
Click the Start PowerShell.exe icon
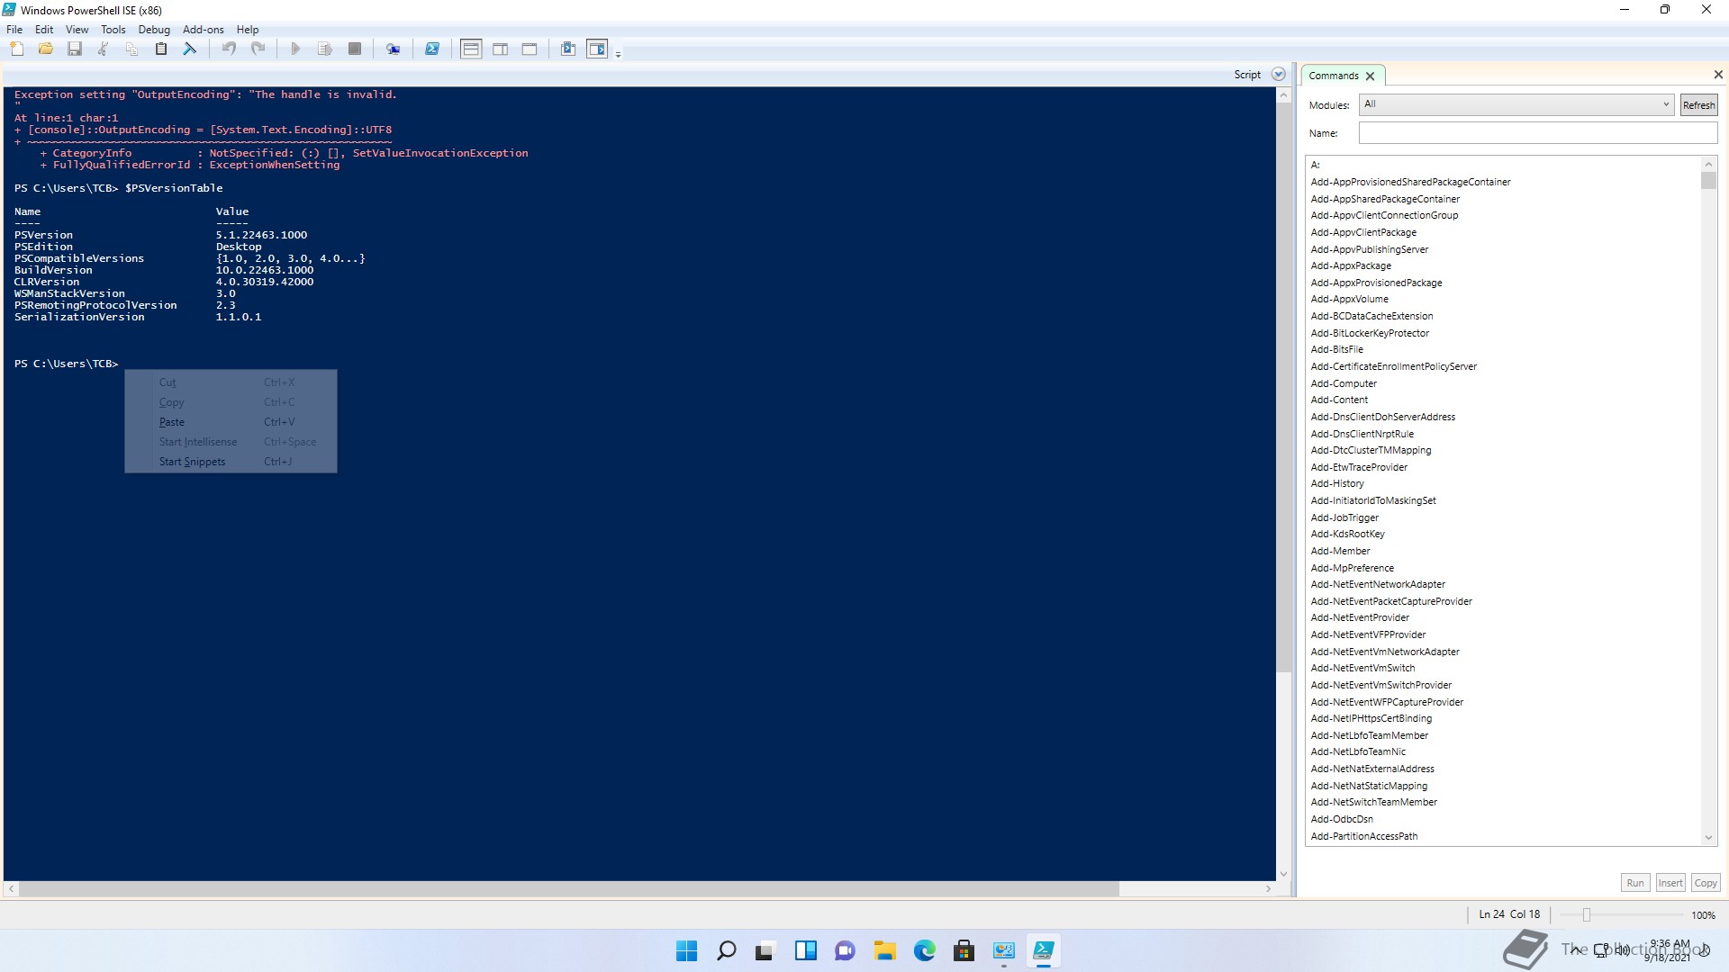click(432, 49)
